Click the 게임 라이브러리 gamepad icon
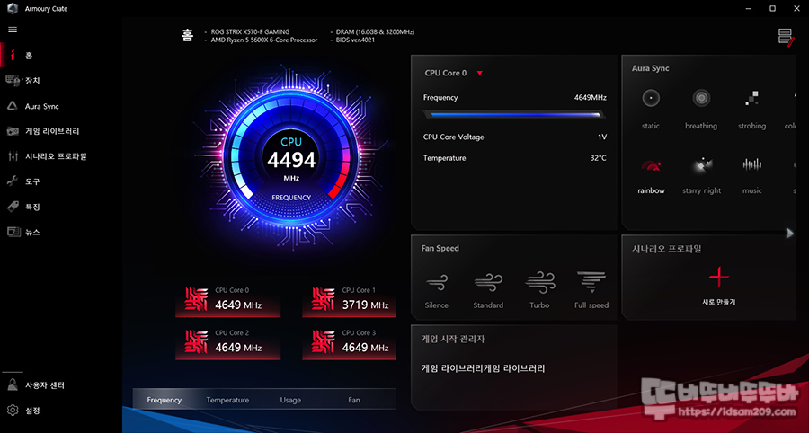Screen dimensions: 809x433 [x=13, y=131]
